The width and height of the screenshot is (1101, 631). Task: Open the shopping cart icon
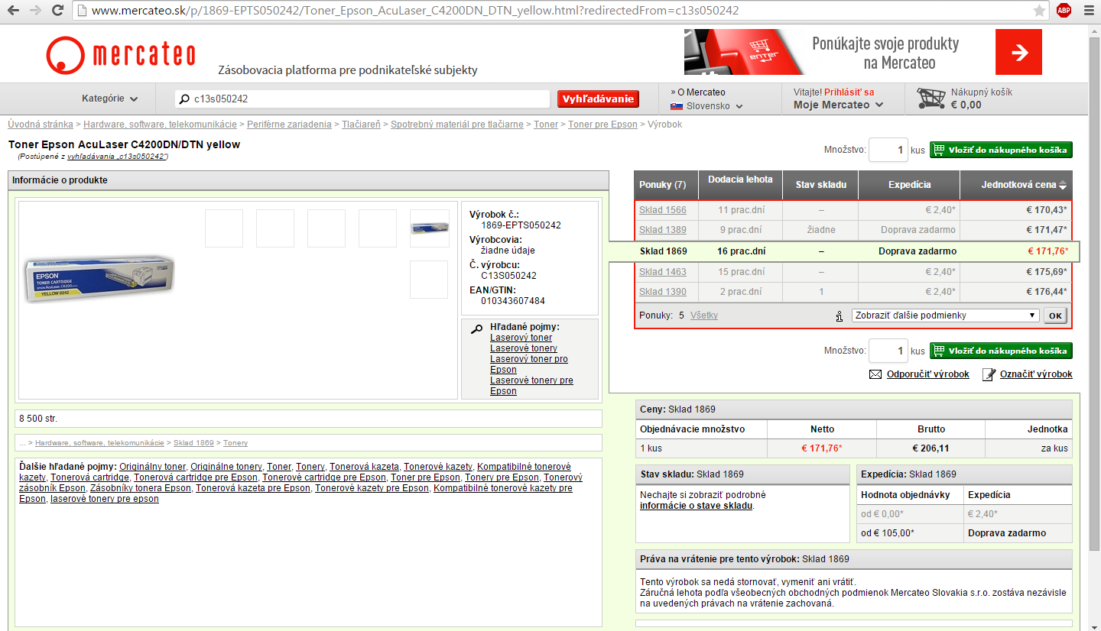[930, 98]
